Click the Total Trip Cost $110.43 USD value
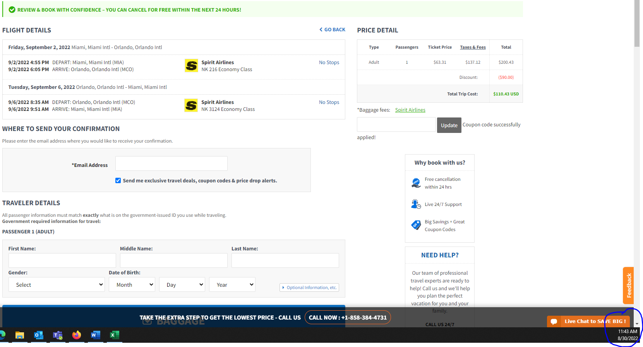The image size is (643, 347). pos(506,94)
